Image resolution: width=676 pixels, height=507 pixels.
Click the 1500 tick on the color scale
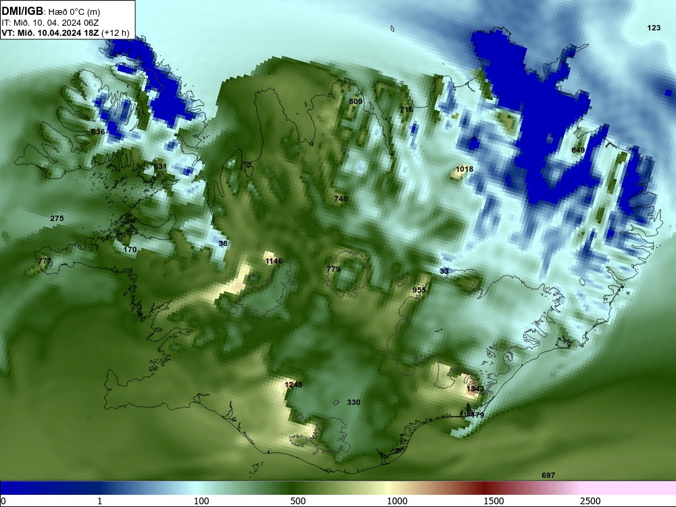pyautogui.click(x=493, y=500)
